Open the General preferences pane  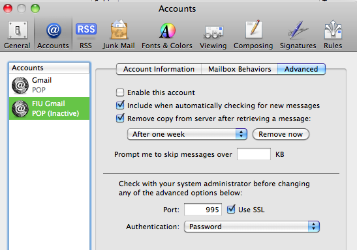[18, 35]
